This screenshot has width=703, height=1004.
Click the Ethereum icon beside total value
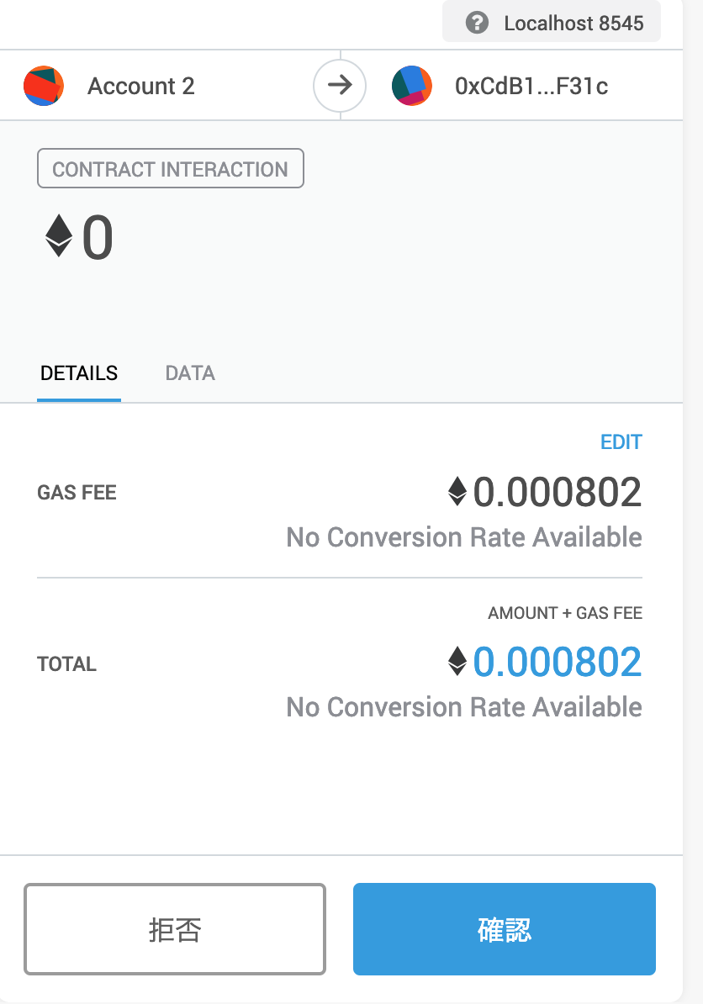pos(457,662)
